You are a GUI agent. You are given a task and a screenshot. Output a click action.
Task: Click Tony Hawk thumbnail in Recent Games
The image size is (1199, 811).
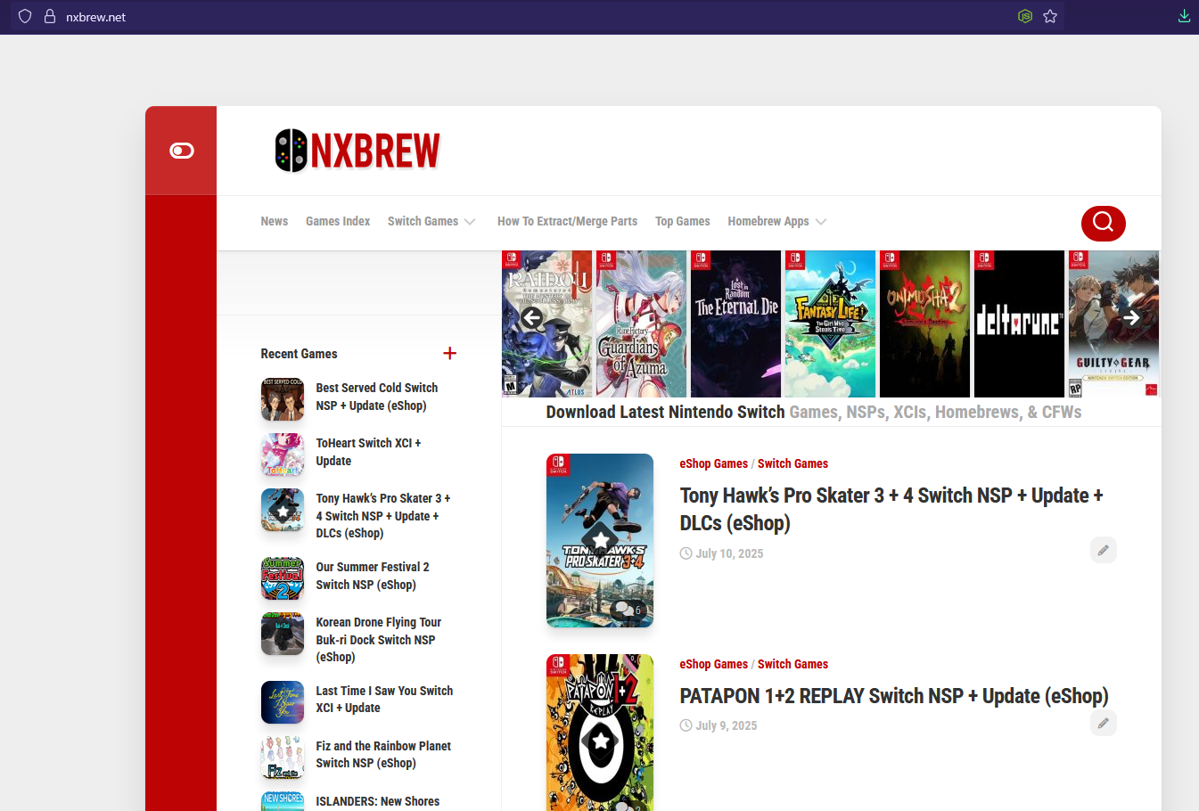click(283, 511)
